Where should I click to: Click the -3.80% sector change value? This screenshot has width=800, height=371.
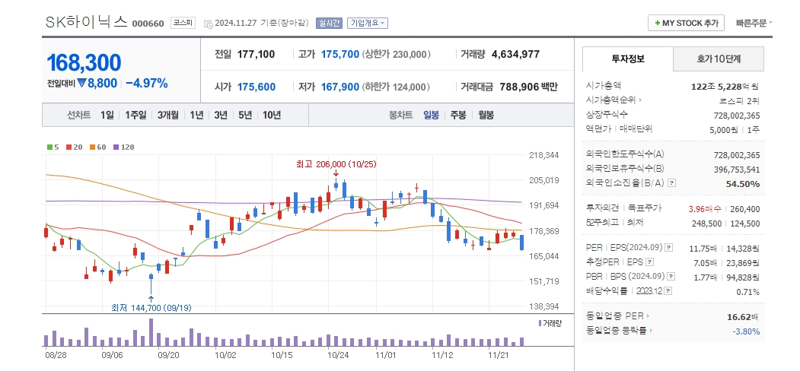coord(747,331)
